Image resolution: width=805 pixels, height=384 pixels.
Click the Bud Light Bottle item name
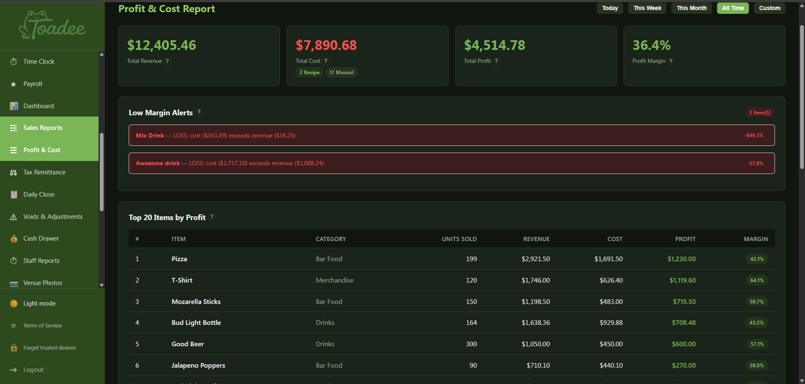point(196,323)
